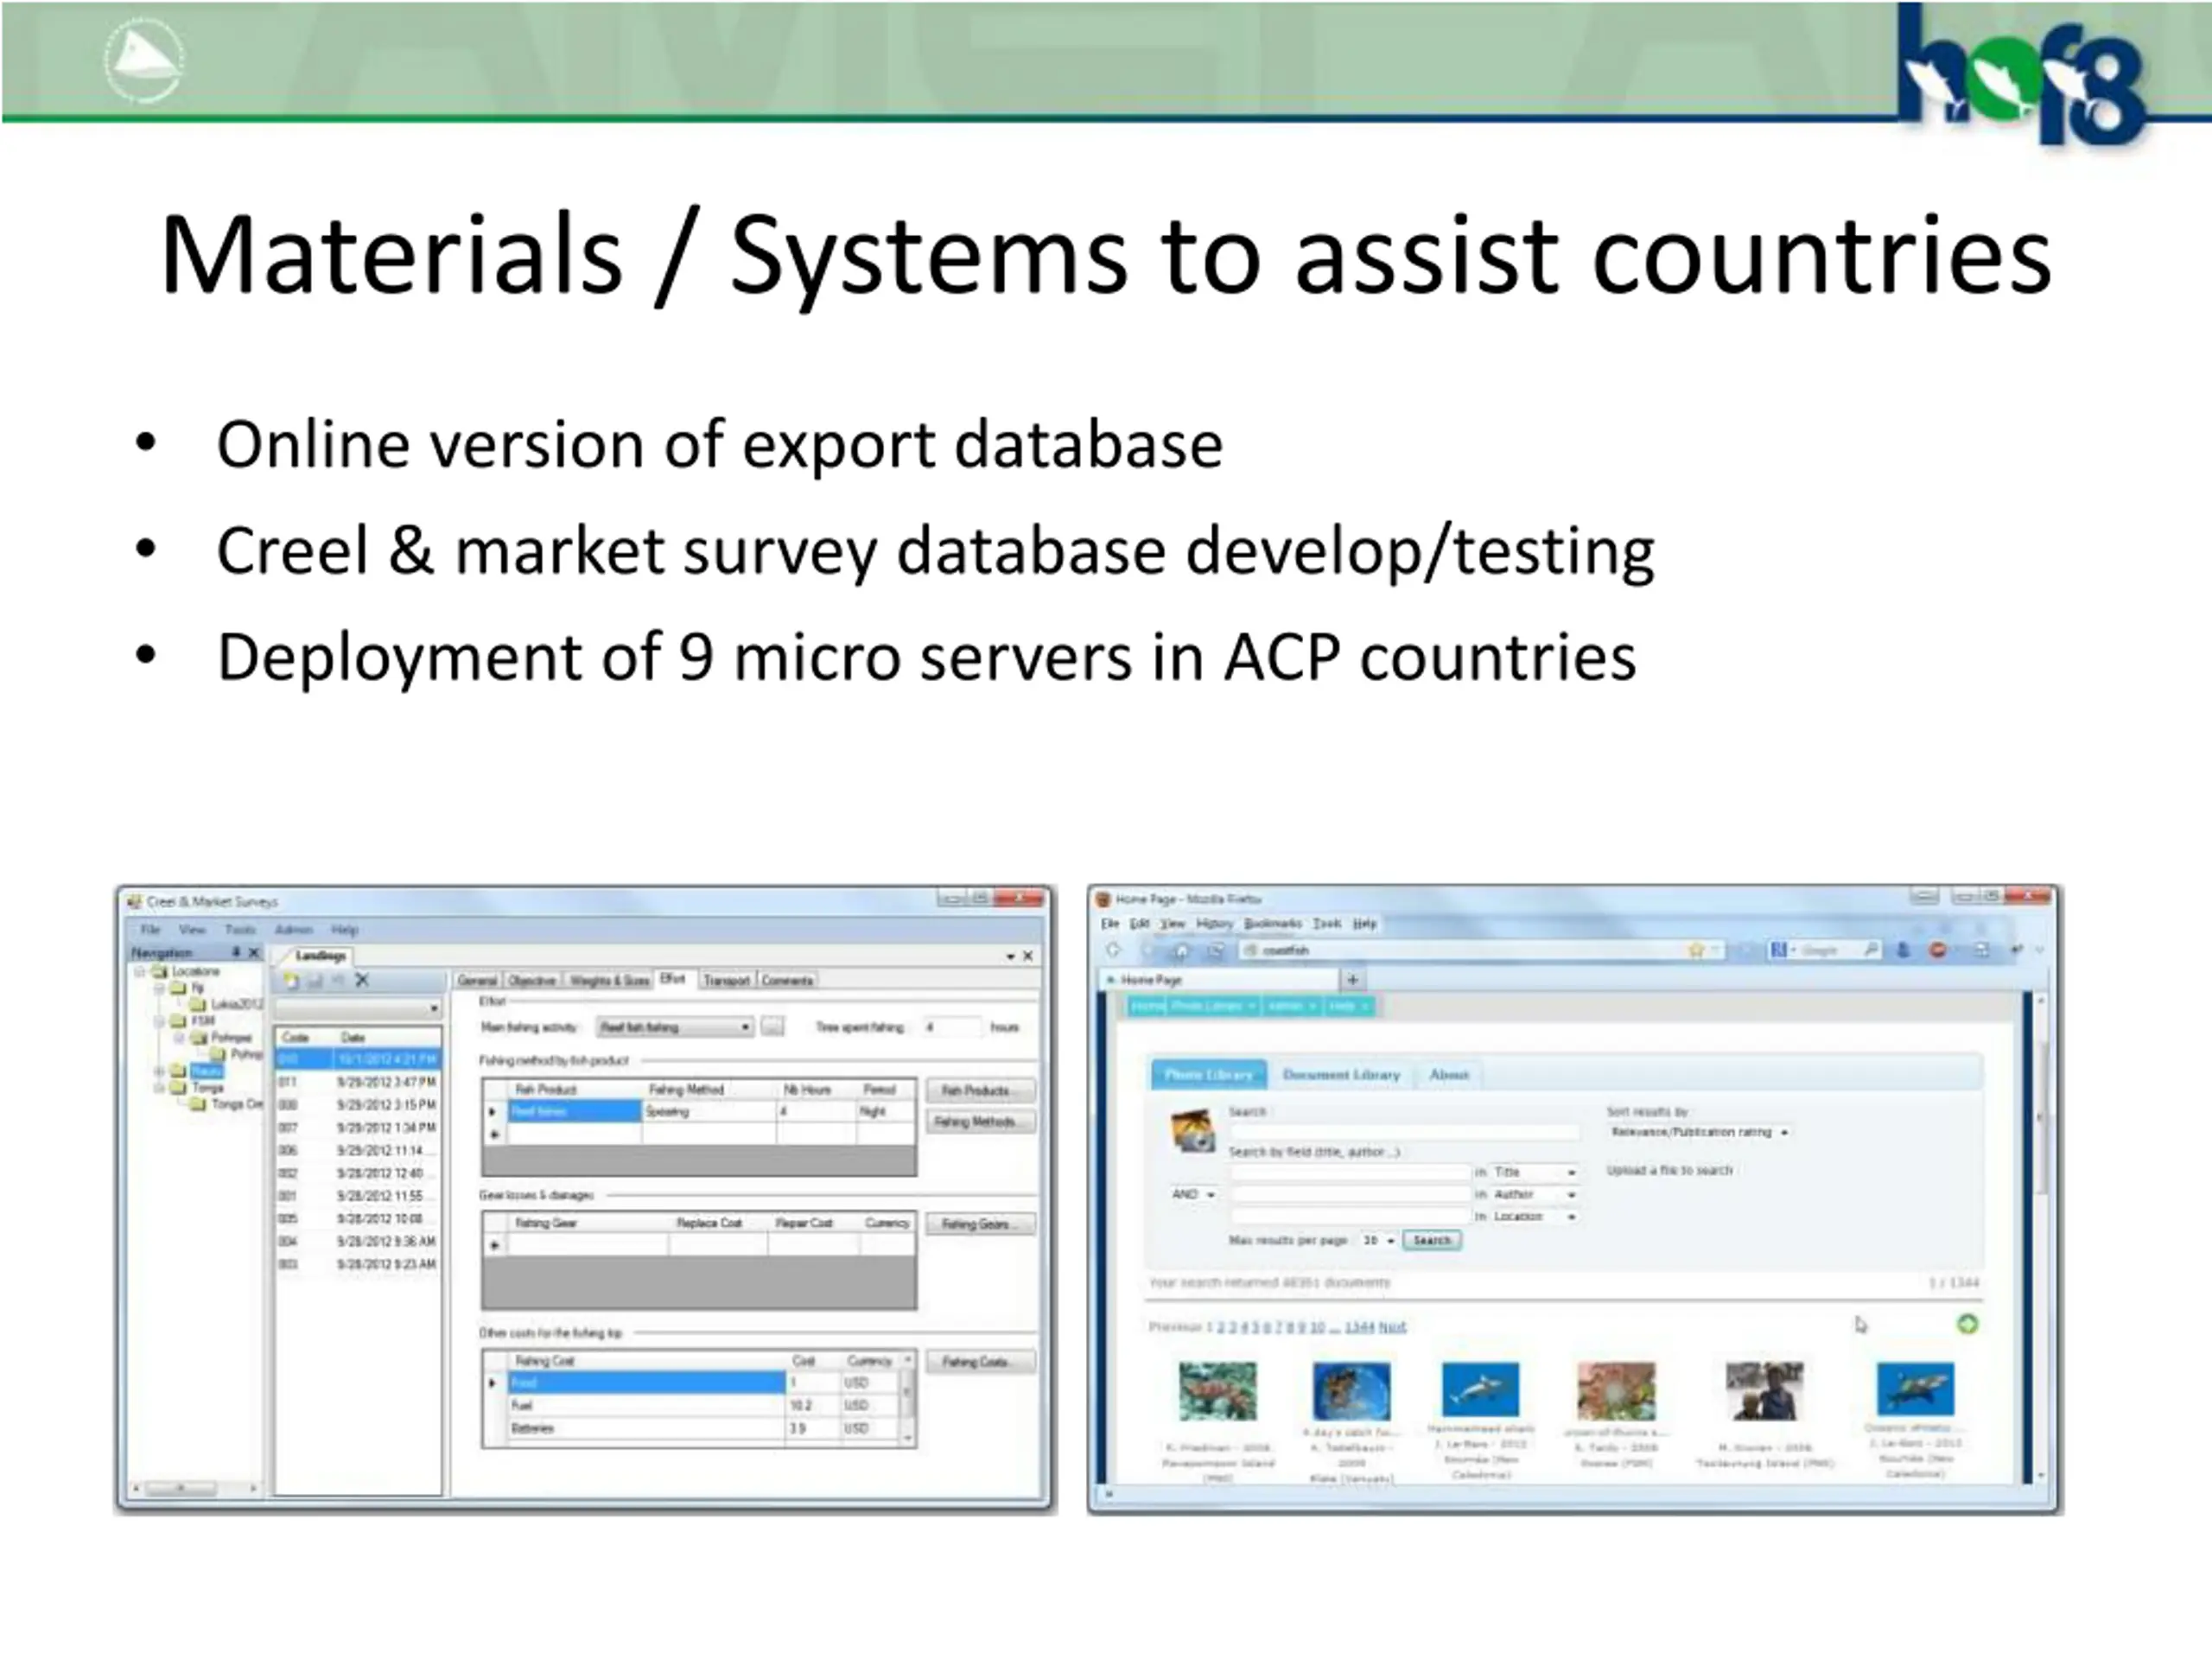
Task: Open File menu in Creel & Market Surveys
Action: coord(150,929)
